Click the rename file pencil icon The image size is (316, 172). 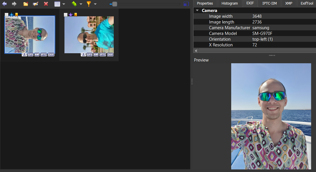click(36, 4)
